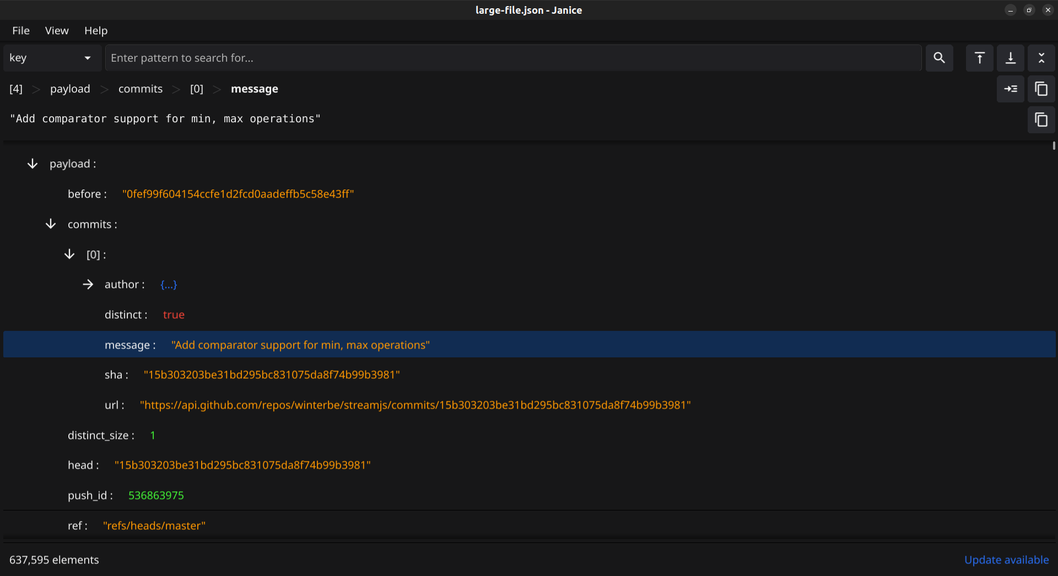
Task: Click the indent arrow icon beside path
Action: coord(1011,89)
